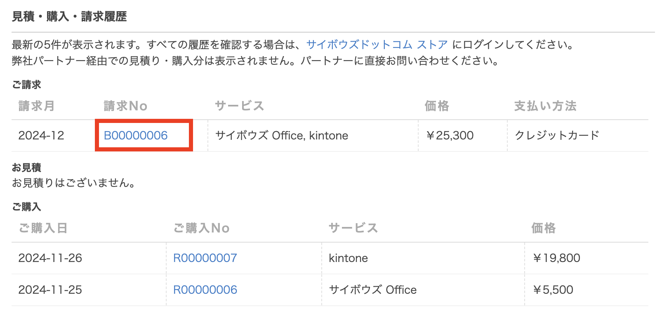Image resolution: width=669 pixels, height=321 pixels.
Task: Open invoice number B00000006
Action: point(136,135)
